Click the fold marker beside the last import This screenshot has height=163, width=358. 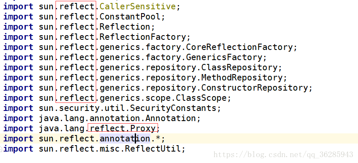tap(1, 149)
